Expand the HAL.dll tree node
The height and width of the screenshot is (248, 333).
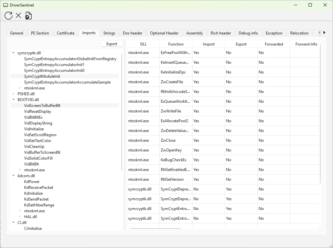pos(20,216)
